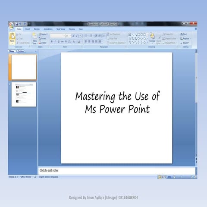Open the Align Text dropdown
The height and width of the screenshot is (207, 207).
coord(113,38)
